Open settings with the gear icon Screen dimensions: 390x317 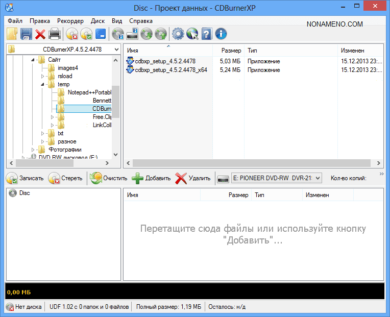click(178, 34)
